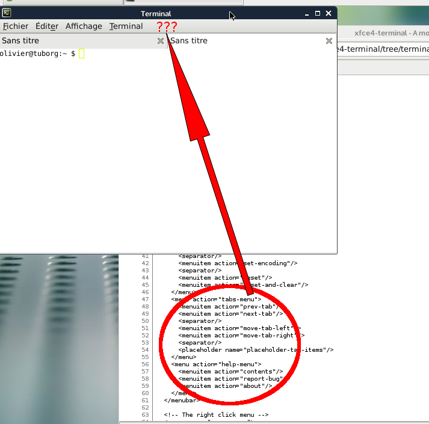Click the Terminal window icon in title bar
429x424 pixels.
tap(6, 13)
